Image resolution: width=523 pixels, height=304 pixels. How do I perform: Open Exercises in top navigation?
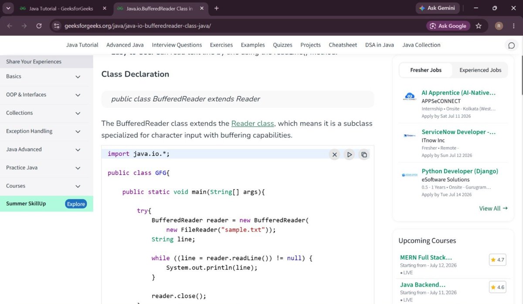click(221, 45)
